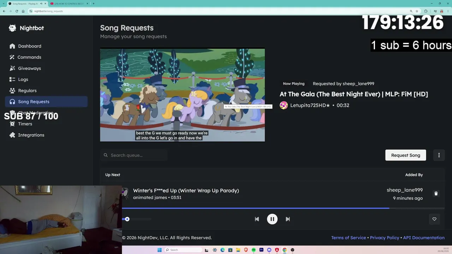
Task: Click the Nightbot brand name
Action: [x=32, y=28]
